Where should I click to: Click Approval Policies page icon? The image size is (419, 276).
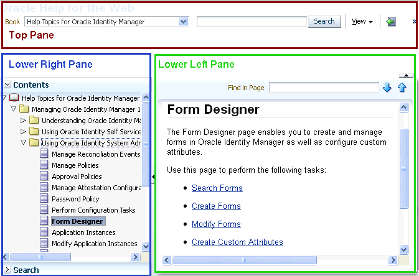point(44,176)
